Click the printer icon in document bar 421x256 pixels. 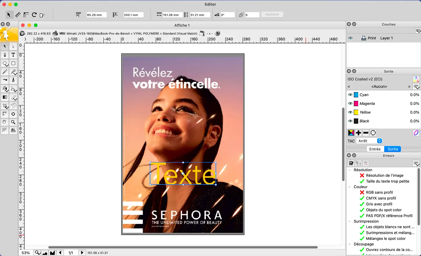point(55,33)
